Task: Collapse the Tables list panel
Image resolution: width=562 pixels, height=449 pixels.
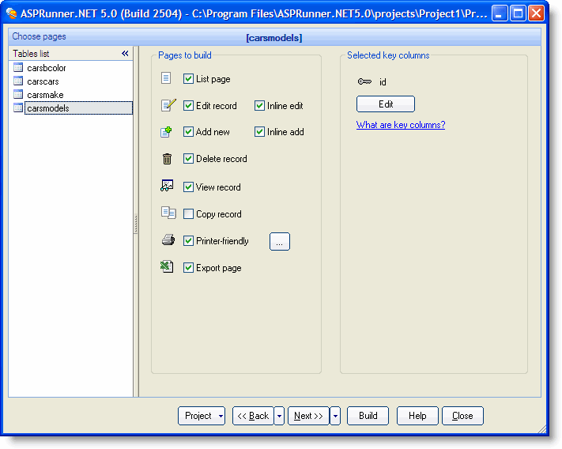Action: 125,54
